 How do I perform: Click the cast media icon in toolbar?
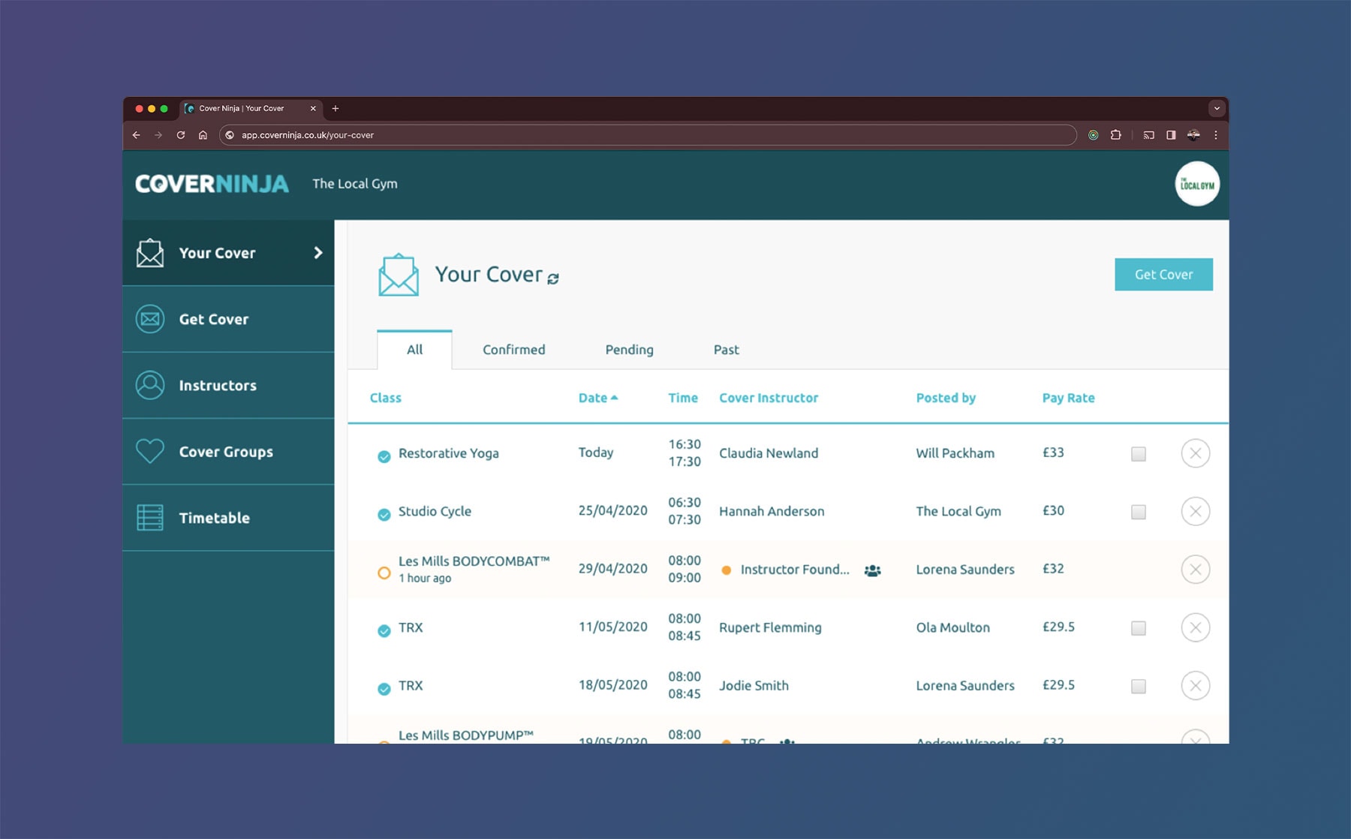click(x=1148, y=135)
